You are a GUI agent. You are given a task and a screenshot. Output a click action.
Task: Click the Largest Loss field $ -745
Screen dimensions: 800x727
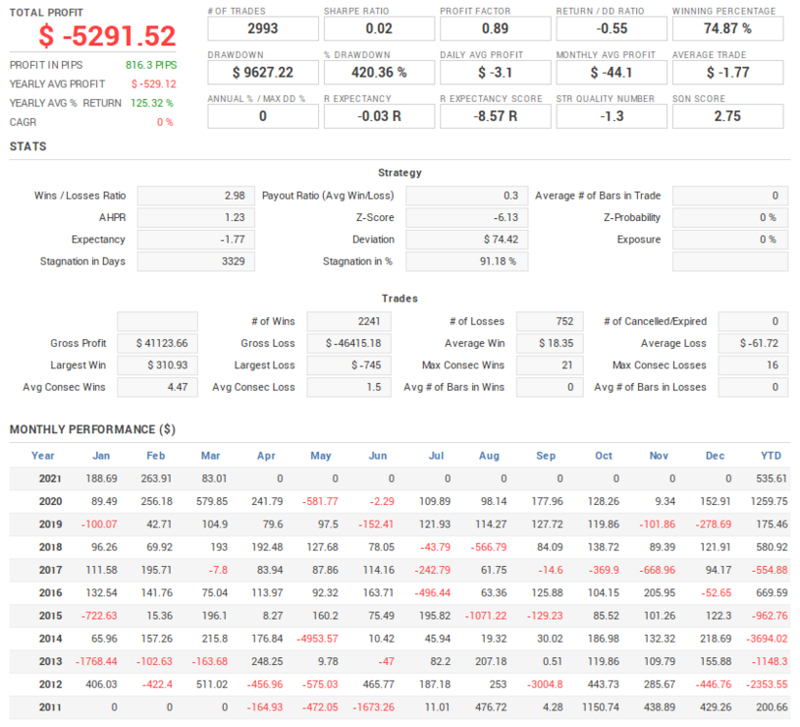pos(349,365)
